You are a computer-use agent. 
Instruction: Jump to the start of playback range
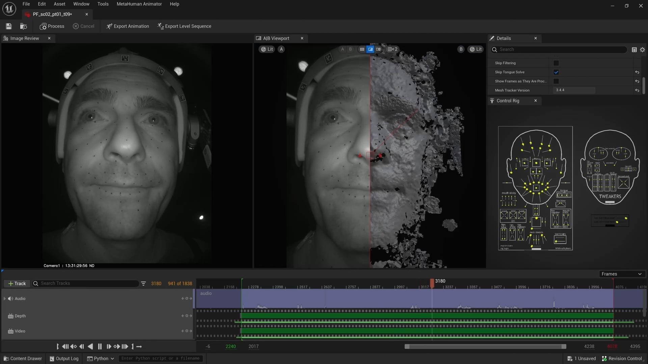(65, 346)
